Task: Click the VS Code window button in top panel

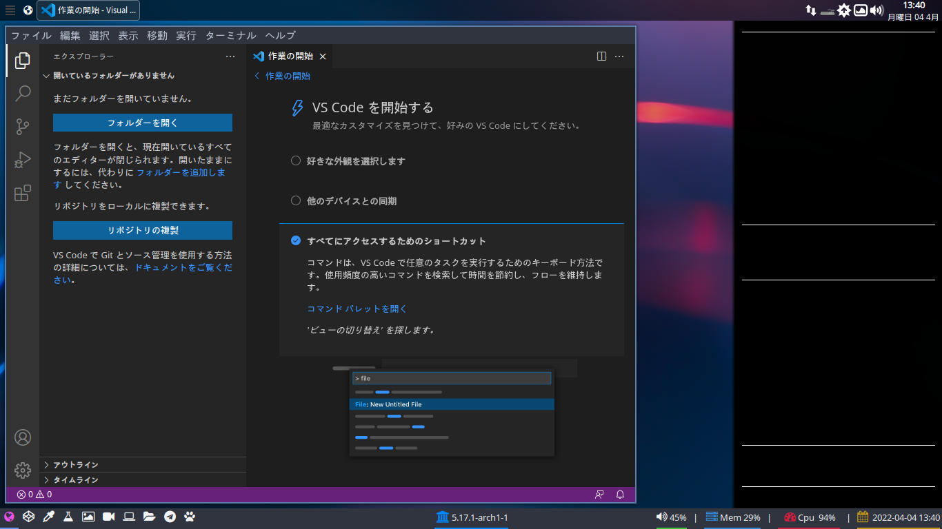Action: click(x=88, y=10)
